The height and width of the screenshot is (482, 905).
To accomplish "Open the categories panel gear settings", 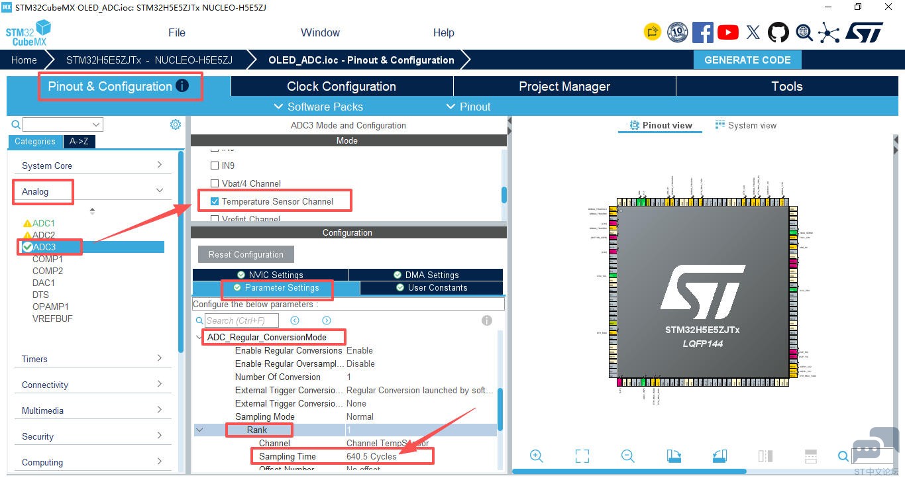I will [x=176, y=124].
